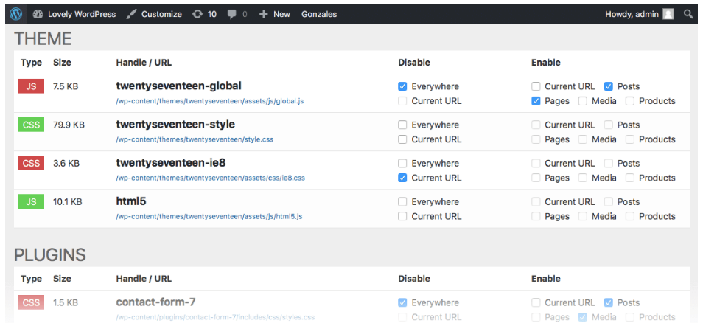
Task: Click the contact-form-7 handle name
Action: [155, 302]
